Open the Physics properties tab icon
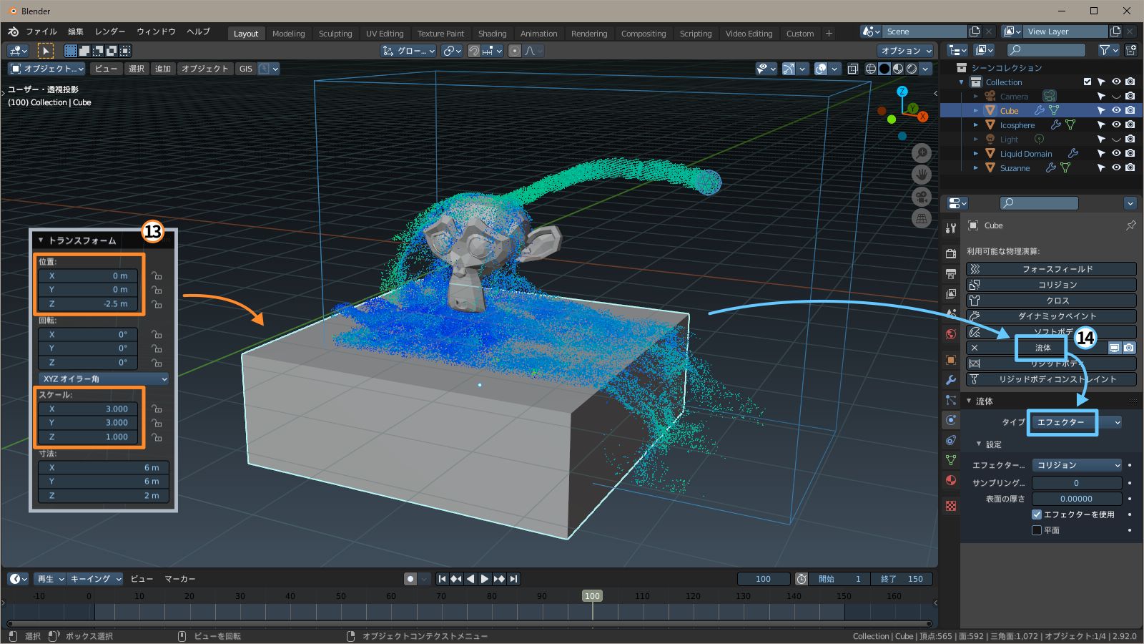This screenshot has height=644, width=1144. tap(951, 420)
